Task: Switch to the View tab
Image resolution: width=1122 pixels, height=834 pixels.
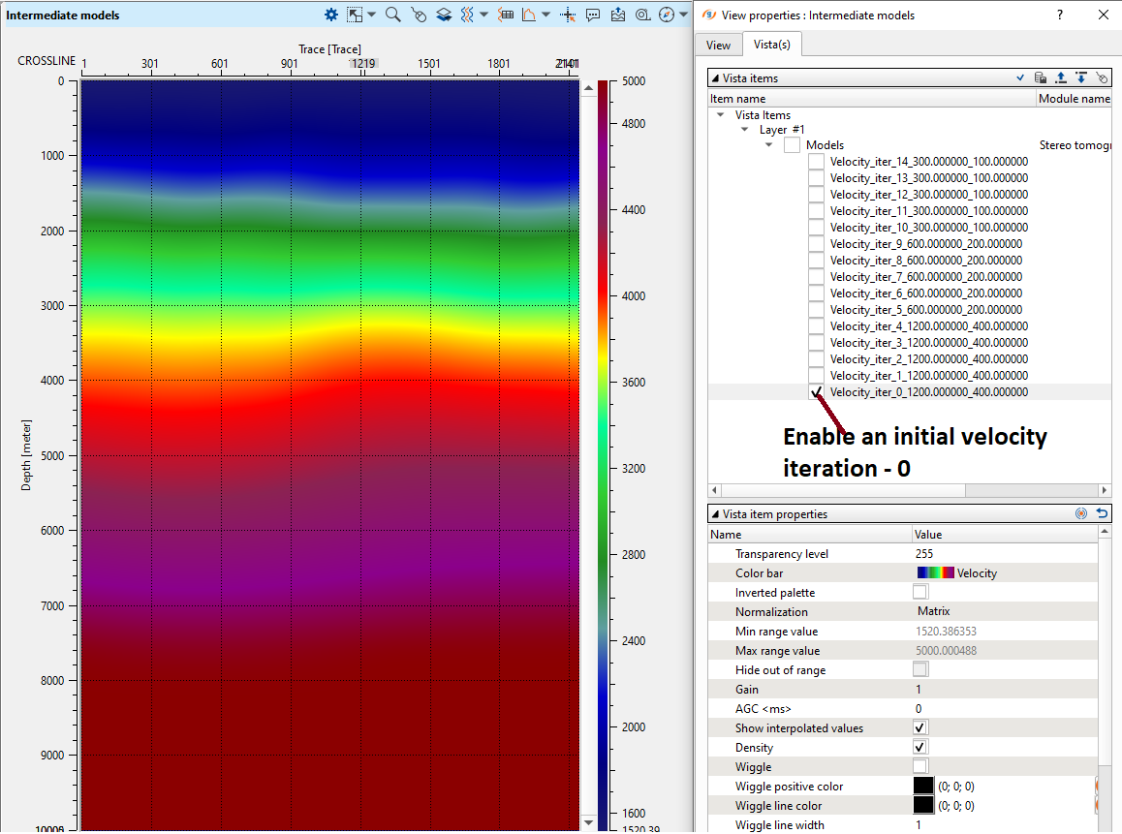Action: click(718, 45)
